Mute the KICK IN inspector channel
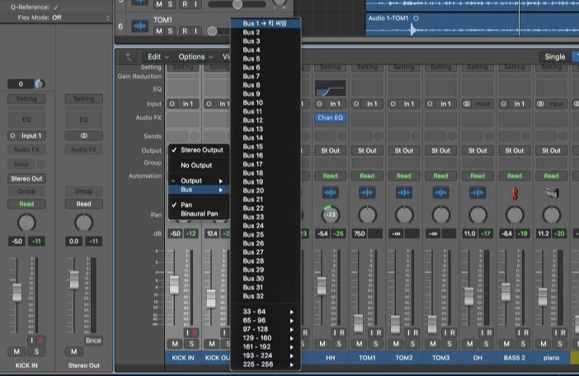This screenshot has height=376, width=579. (x=18, y=352)
